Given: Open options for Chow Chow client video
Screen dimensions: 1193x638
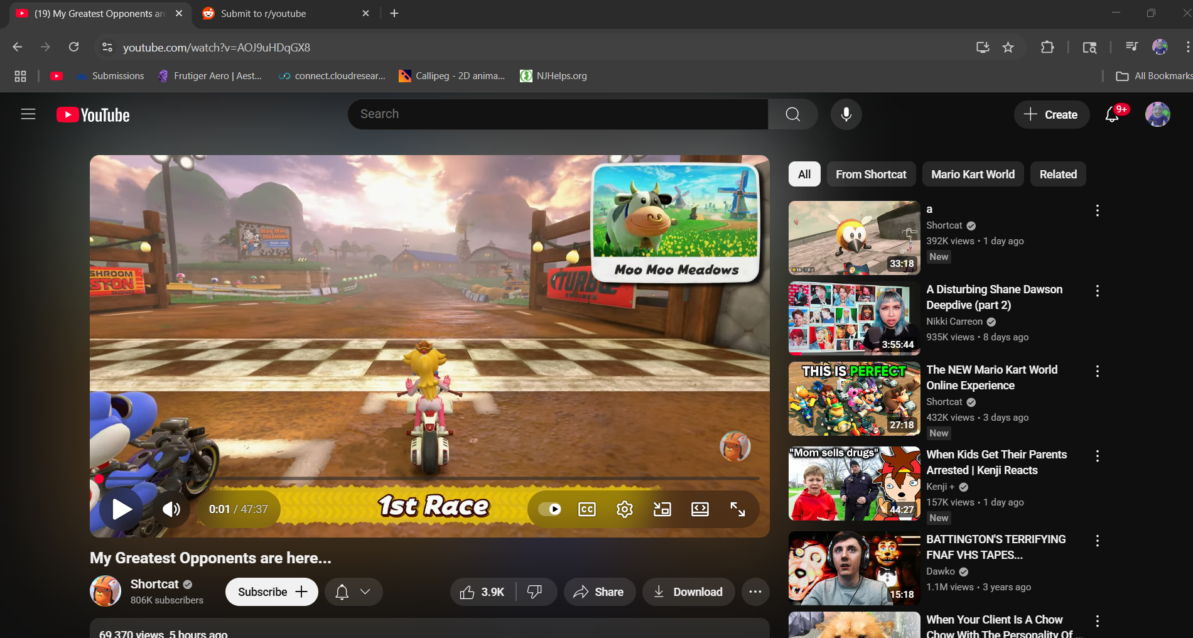Looking at the screenshot, I should 1097,621.
